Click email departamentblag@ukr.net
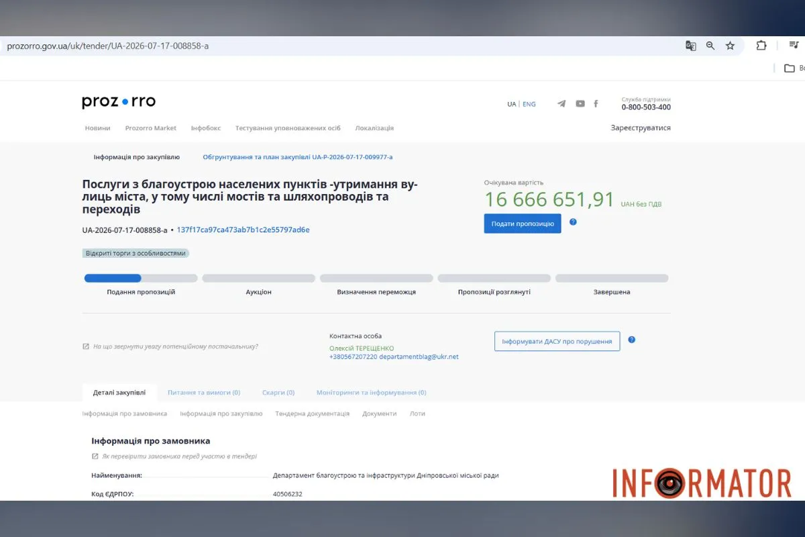Image resolution: width=805 pixels, height=537 pixels. pyautogui.click(x=419, y=357)
